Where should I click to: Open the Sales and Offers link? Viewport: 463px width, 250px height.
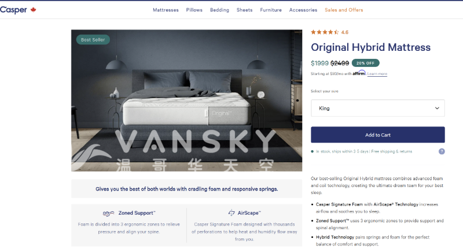[x=344, y=10]
